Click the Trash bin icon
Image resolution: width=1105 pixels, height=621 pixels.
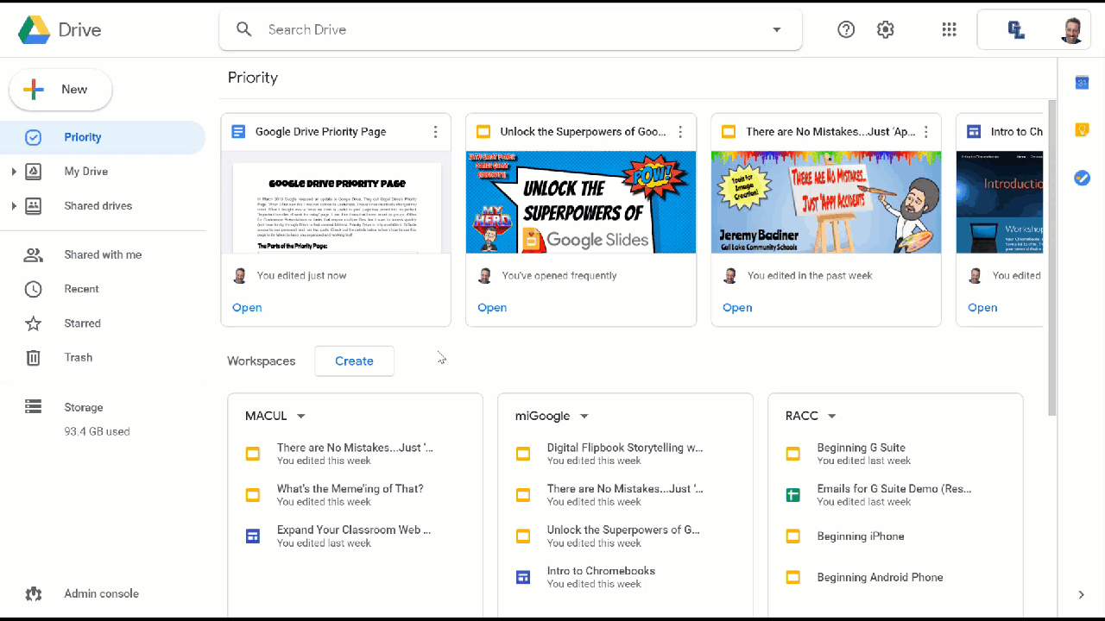point(33,357)
